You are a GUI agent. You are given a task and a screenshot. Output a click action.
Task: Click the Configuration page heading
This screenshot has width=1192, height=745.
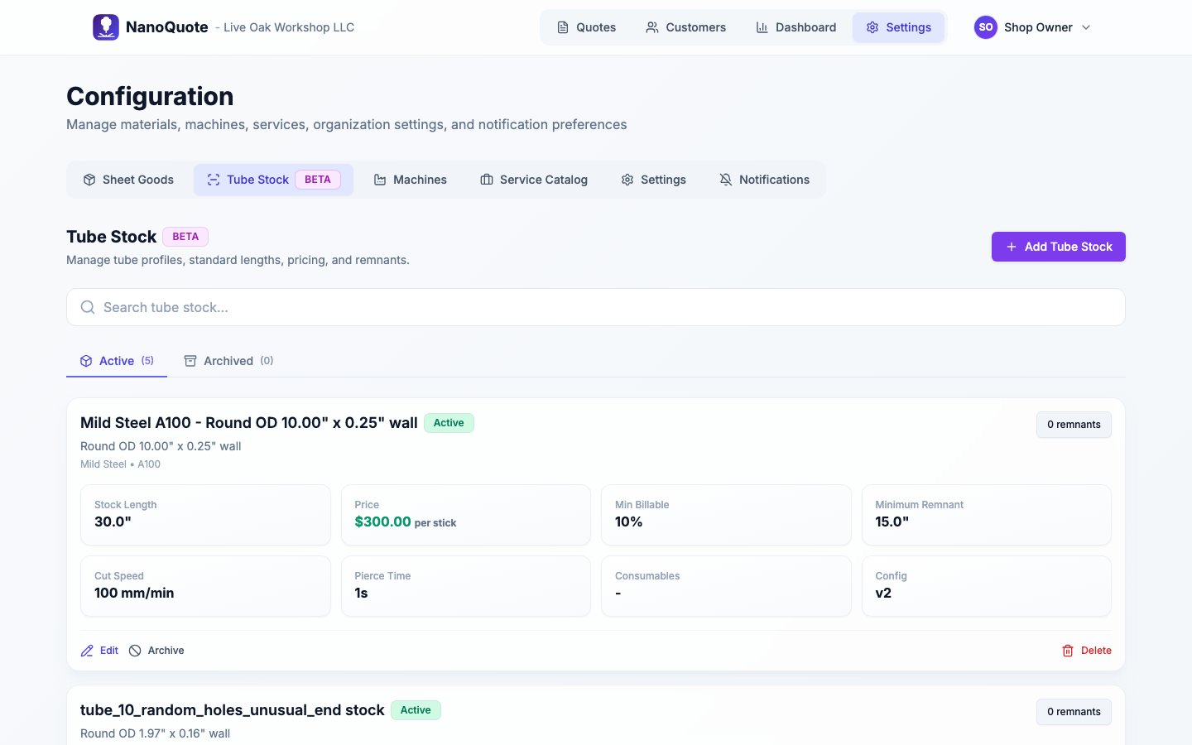pos(150,96)
